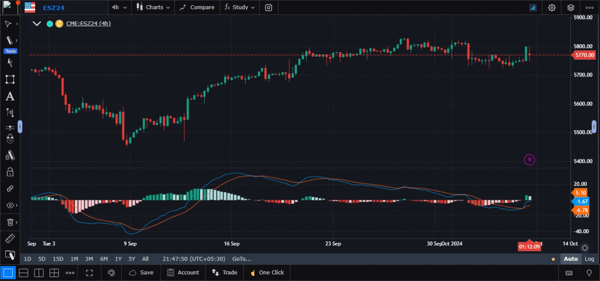This screenshot has width=600, height=281.
Task: Collapse the right panel handle
Action: (x=594, y=127)
